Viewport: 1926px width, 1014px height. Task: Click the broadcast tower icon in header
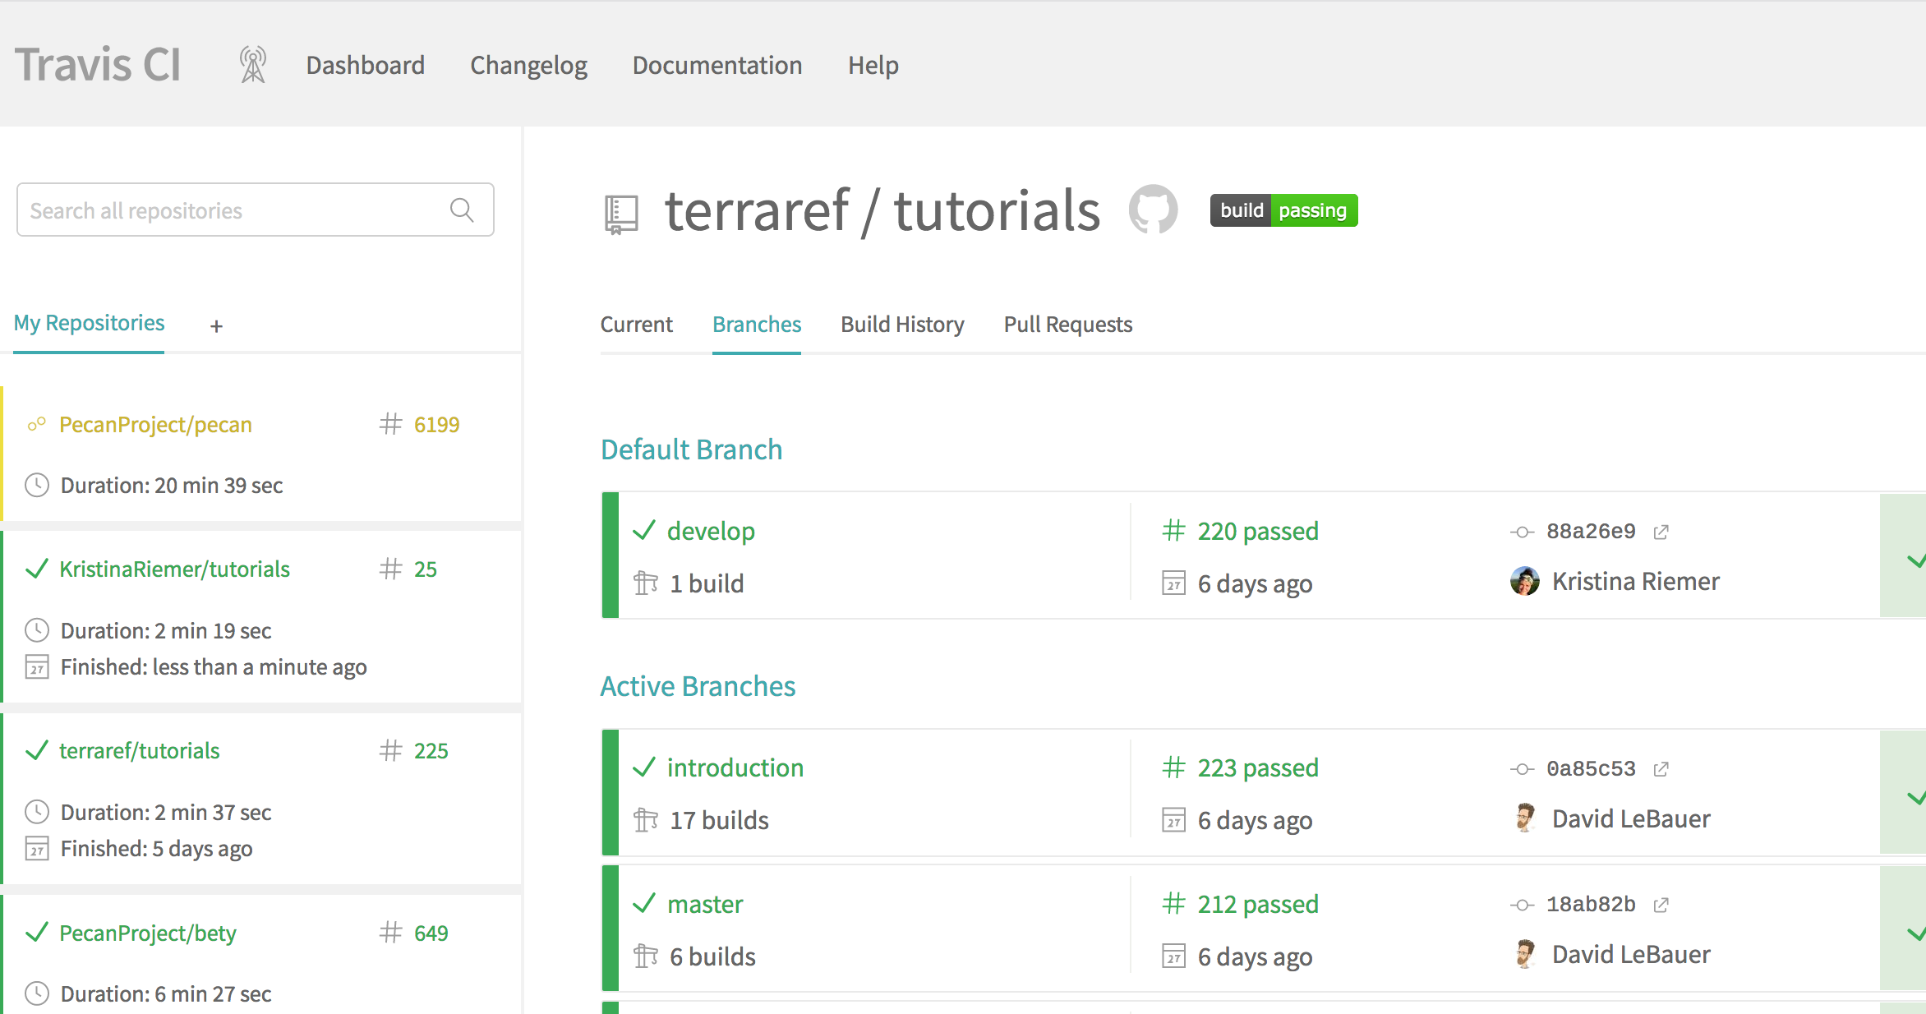(252, 65)
